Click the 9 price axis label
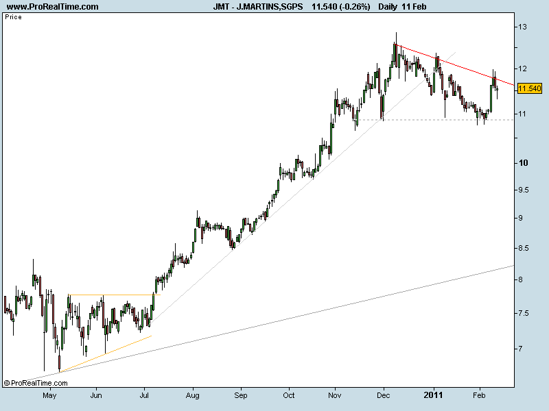 [x=521, y=218]
